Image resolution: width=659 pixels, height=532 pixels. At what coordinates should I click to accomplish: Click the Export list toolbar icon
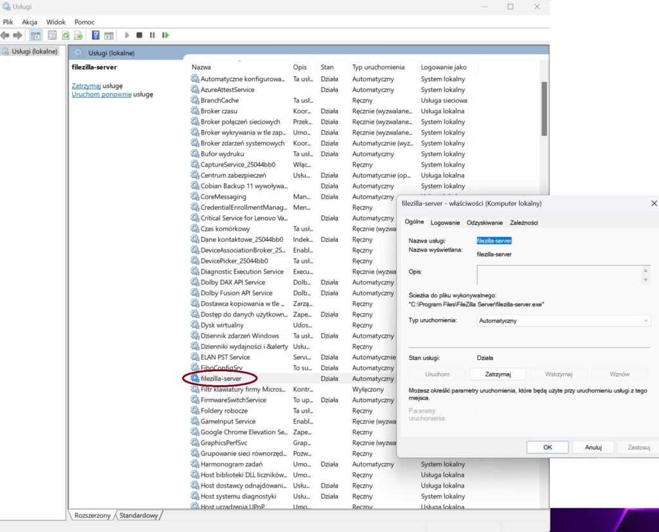[x=78, y=35]
